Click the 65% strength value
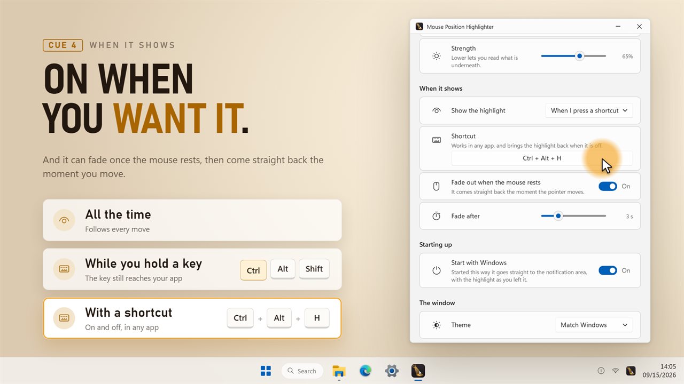The image size is (684, 384). point(627,56)
